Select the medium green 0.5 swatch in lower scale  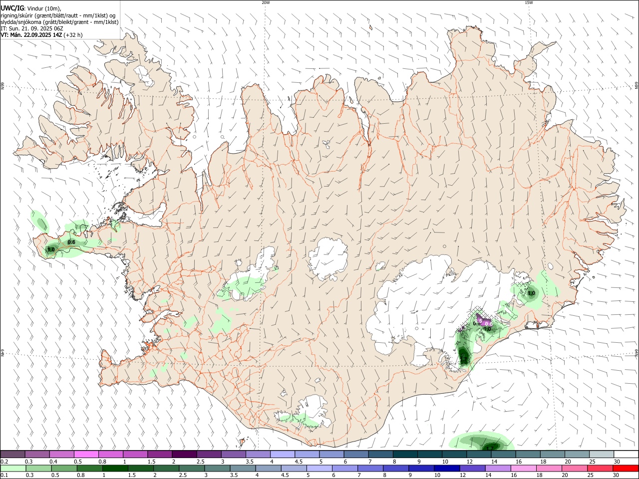click(64, 469)
